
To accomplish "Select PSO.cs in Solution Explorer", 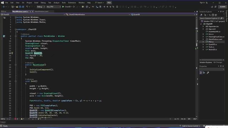I will 211,42.
